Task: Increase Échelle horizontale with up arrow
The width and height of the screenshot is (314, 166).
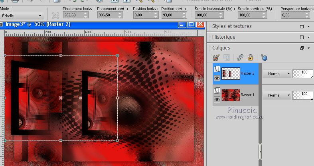Action: pyautogui.click(x=221, y=14)
